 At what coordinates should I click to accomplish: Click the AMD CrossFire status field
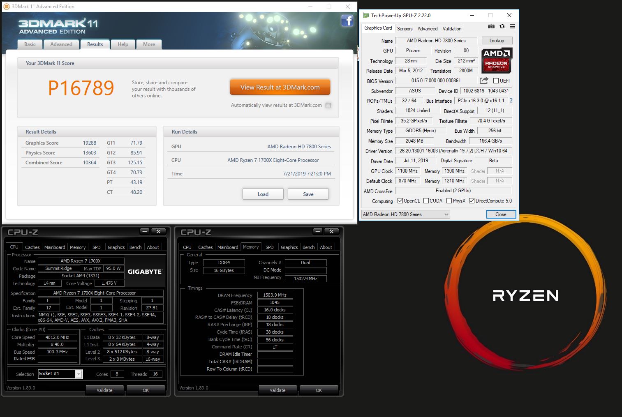click(453, 191)
